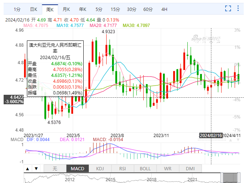Viewport: 247px width, 183px height.
Task: Enable the KDJ indicator
Action: tap(99, 168)
